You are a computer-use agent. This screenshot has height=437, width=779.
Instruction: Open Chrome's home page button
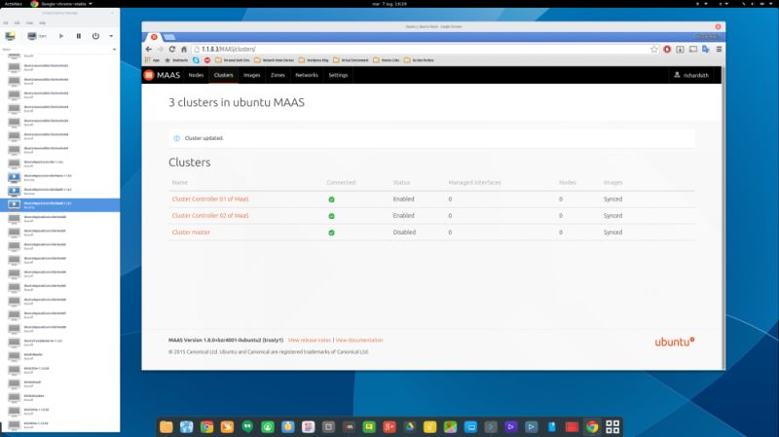pos(184,50)
